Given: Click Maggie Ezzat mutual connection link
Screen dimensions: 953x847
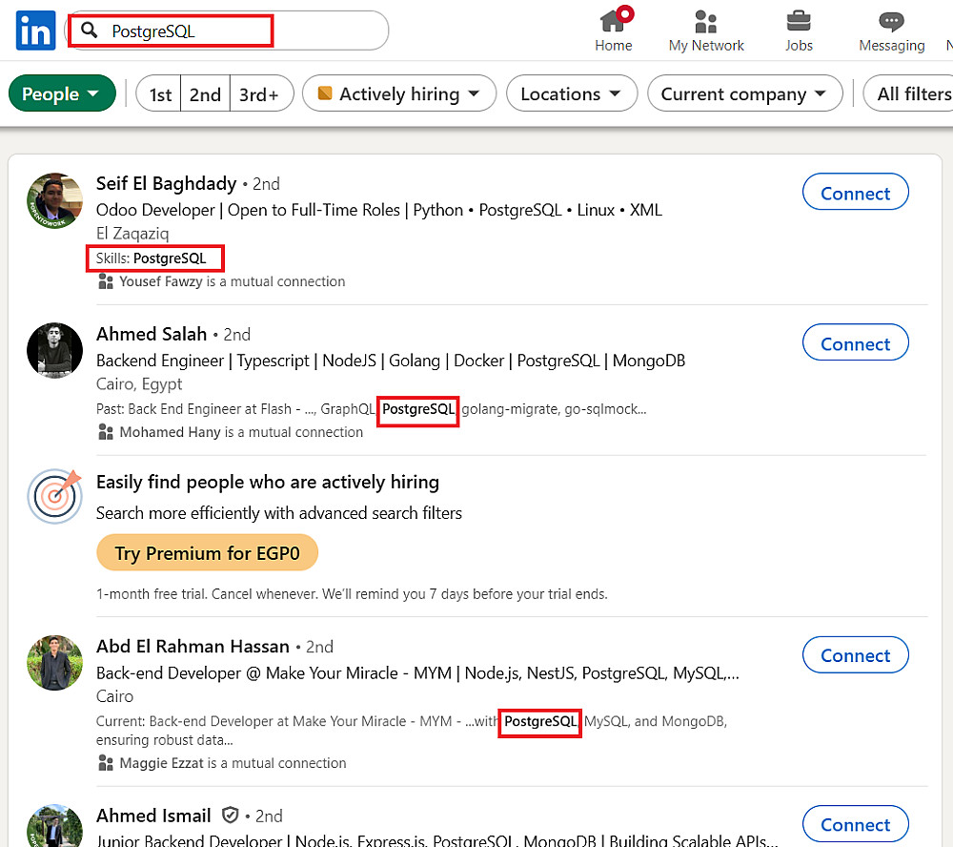Looking at the screenshot, I should [233, 763].
